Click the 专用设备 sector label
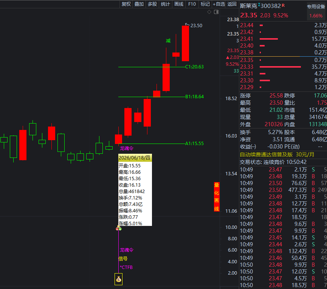327x289 pixels. click(x=316, y=7)
